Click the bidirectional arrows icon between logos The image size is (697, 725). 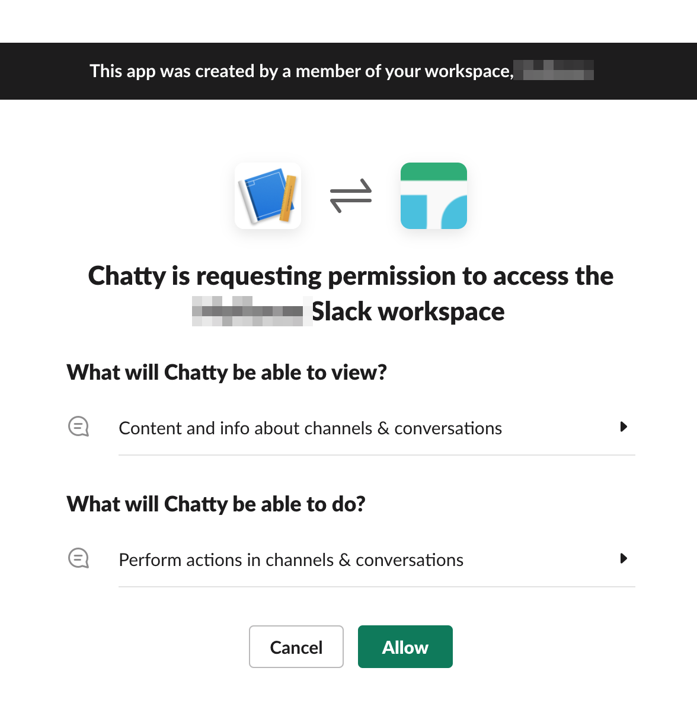pyautogui.click(x=351, y=196)
